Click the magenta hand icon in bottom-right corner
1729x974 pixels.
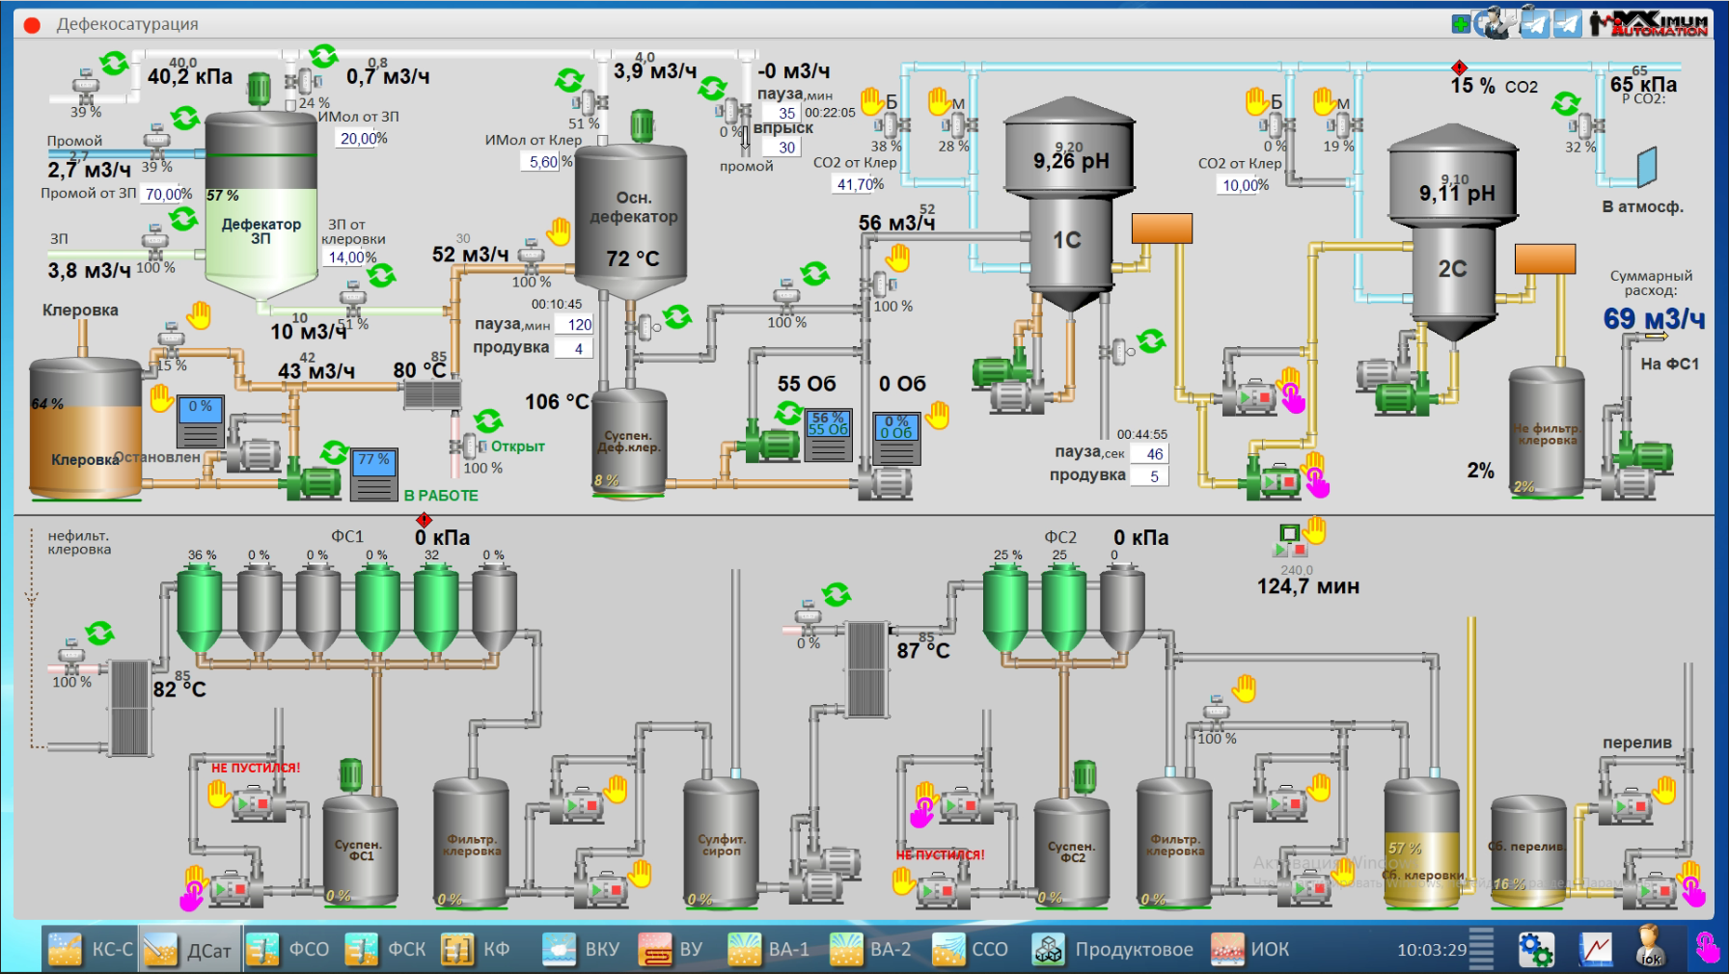pyautogui.click(x=1707, y=949)
